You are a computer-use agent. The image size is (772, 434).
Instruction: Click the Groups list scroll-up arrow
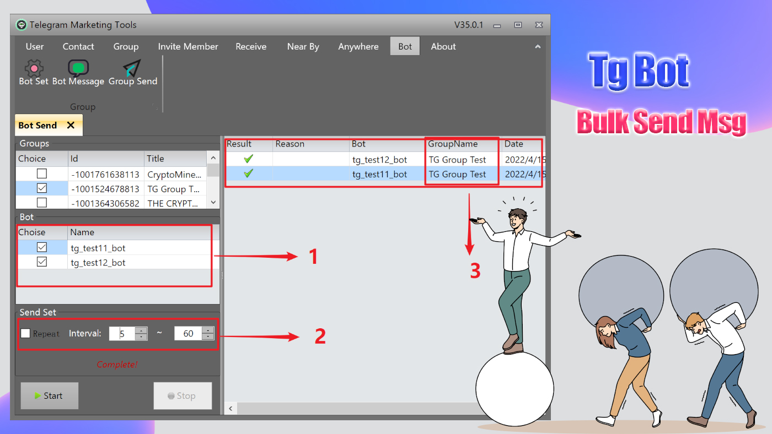pyautogui.click(x=213, y=158)
